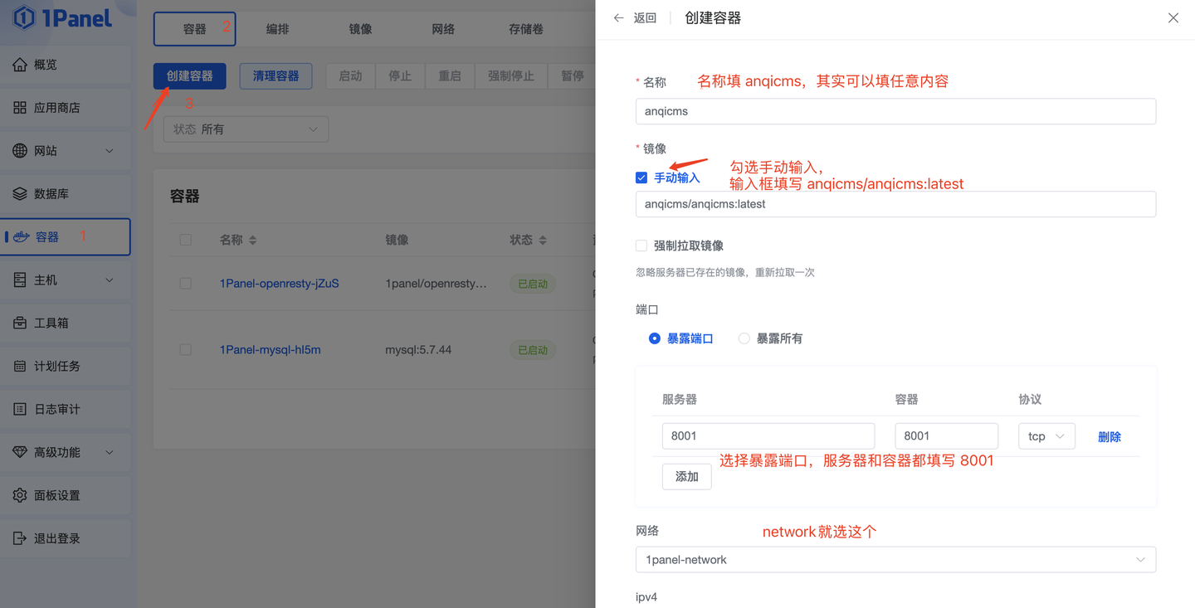Click the 添加 port button
The height and width of the screenshot is (608, 1195).
[687, 477]
